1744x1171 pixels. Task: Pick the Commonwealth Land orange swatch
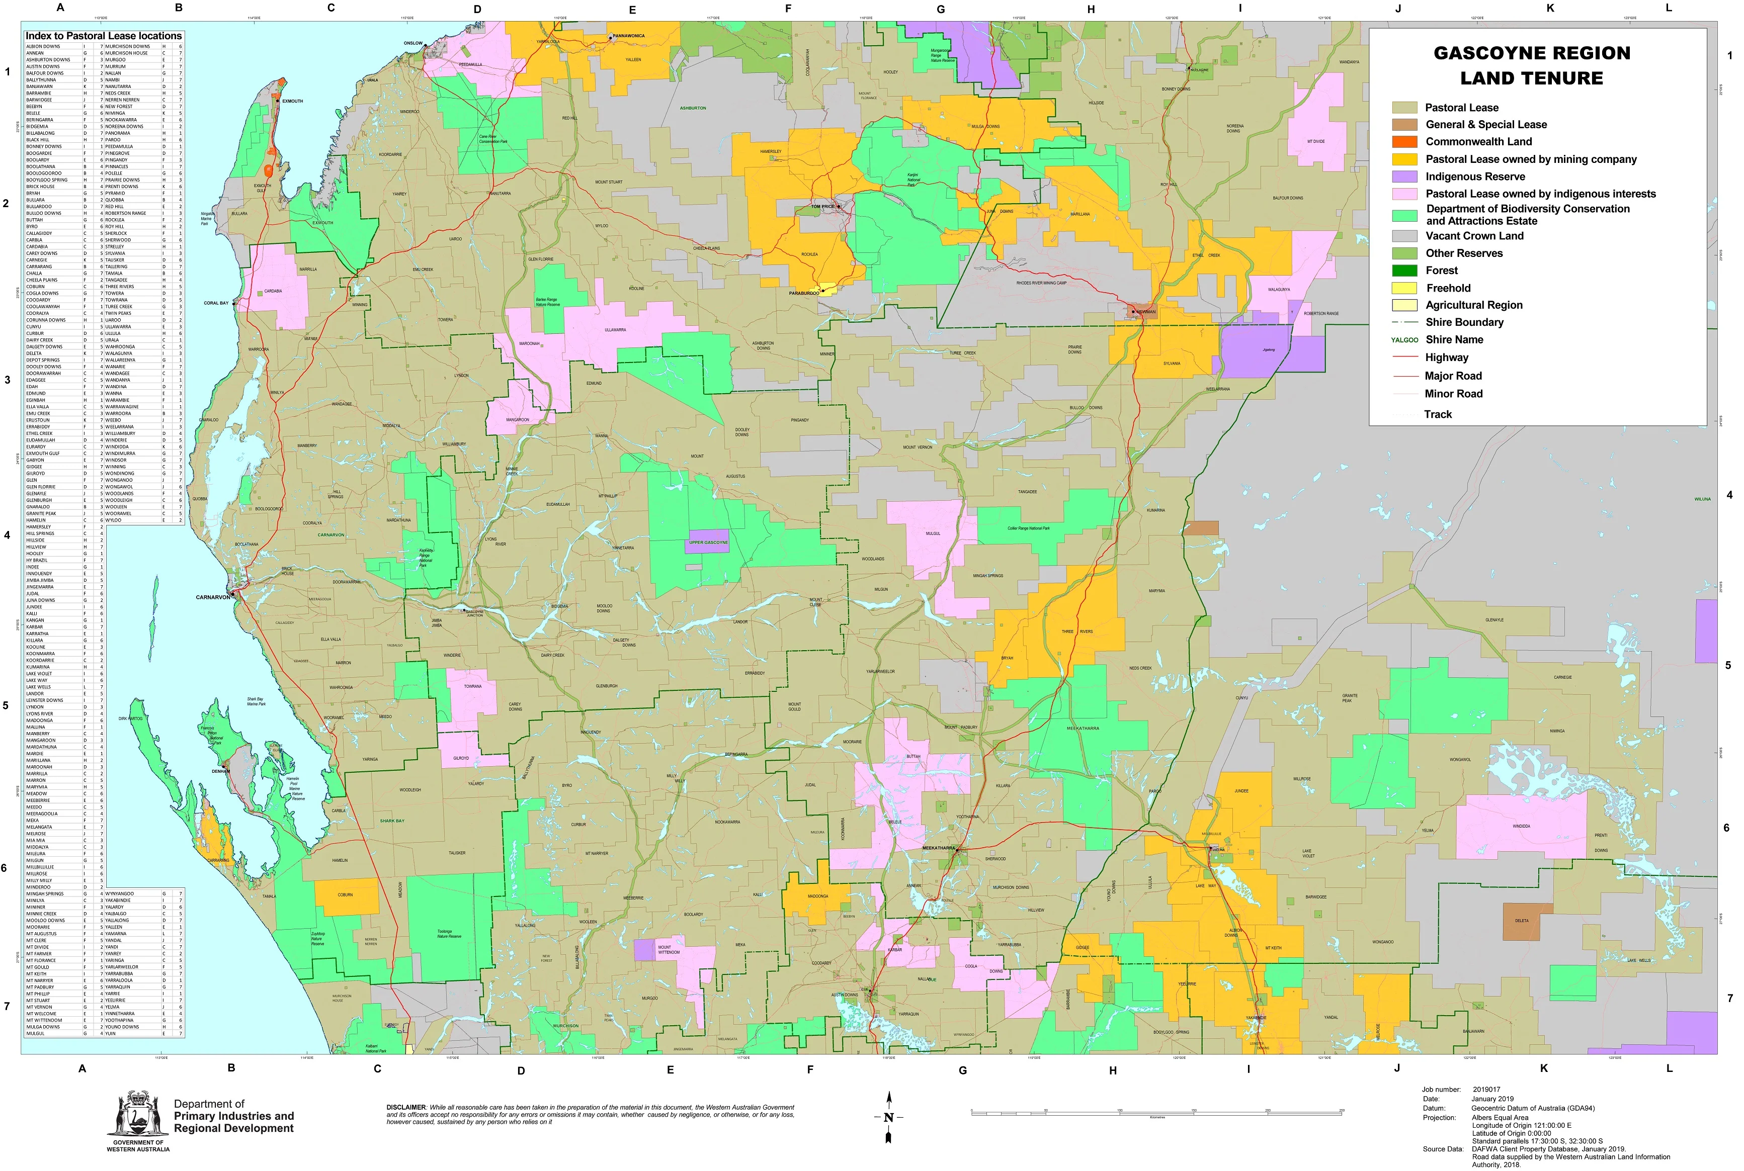pos(1404,142)
